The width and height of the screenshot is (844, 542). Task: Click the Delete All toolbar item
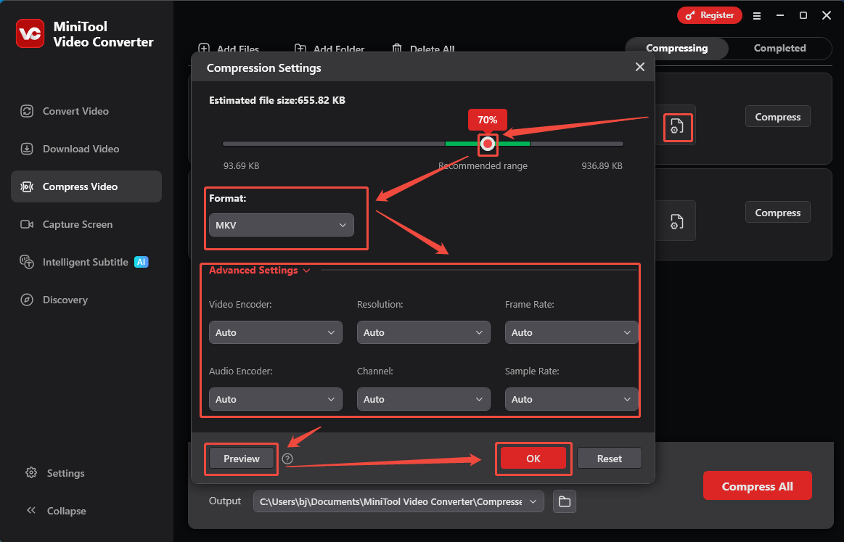423,49
